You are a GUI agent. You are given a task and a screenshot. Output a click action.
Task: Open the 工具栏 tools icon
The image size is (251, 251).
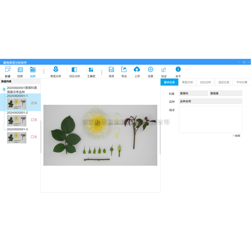pyautogui.click(x=91, y=70)
